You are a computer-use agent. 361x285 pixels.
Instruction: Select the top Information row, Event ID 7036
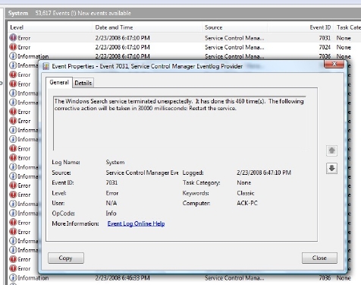[184, 56]
